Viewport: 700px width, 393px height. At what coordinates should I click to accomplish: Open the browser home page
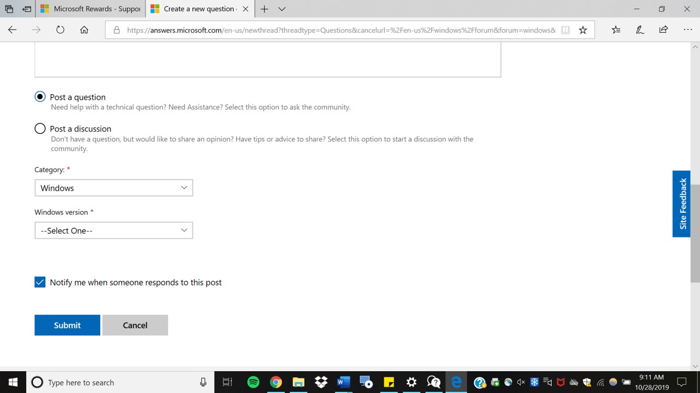[x=84, y=30]
